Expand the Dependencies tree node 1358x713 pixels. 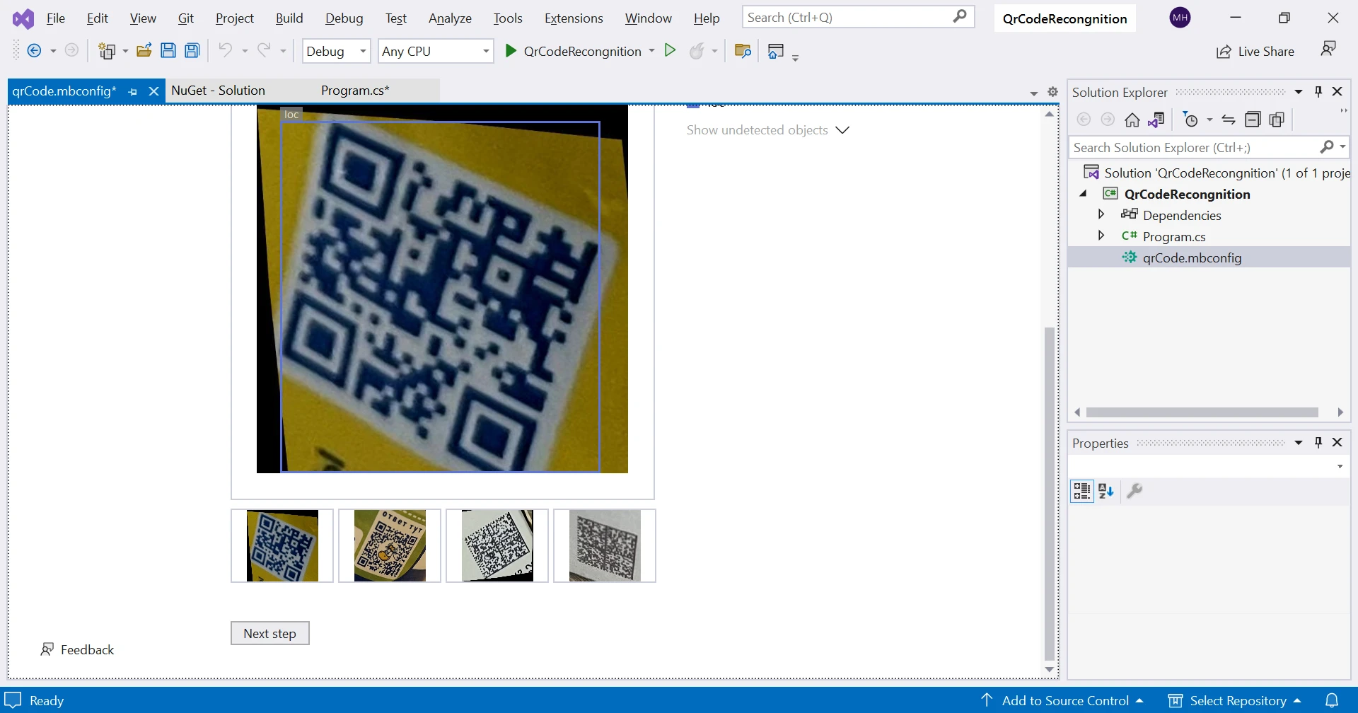pos(1101,215)
